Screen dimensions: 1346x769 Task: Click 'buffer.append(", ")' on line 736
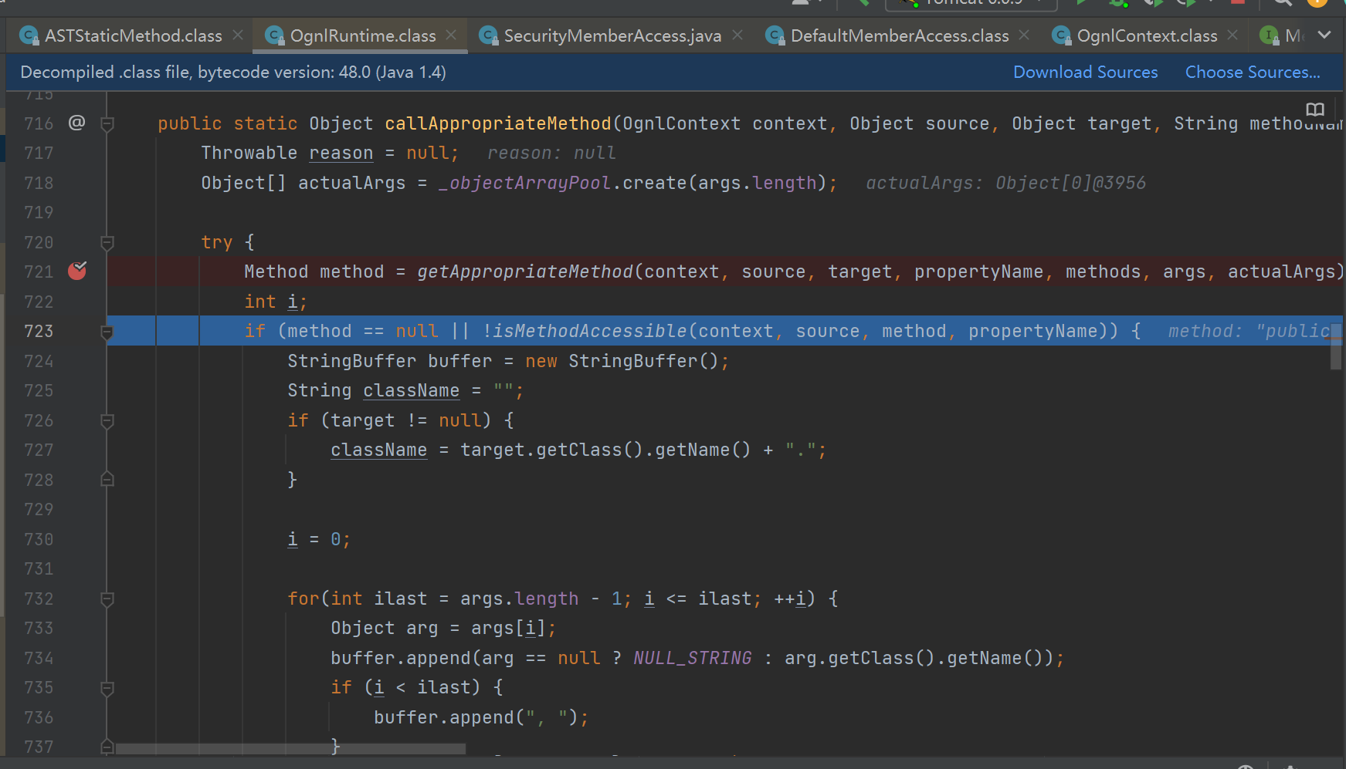pyautogui.click(x=476, y=717)
